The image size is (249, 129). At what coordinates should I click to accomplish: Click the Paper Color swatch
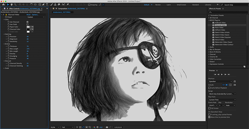pyautogui.click(x=28, y=27)
